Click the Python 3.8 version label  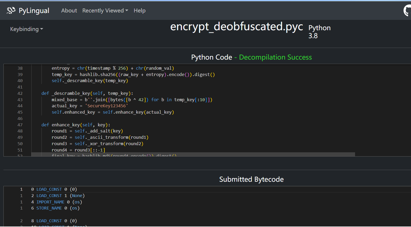(x=319, y=32)
